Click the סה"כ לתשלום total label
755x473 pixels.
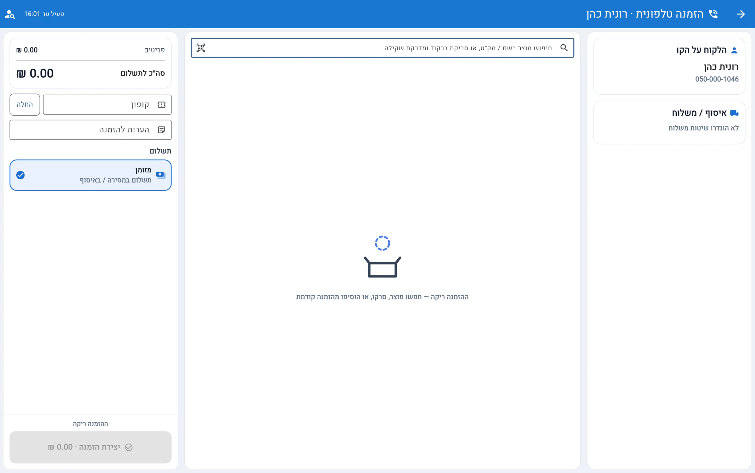click(x=143, y=73)
